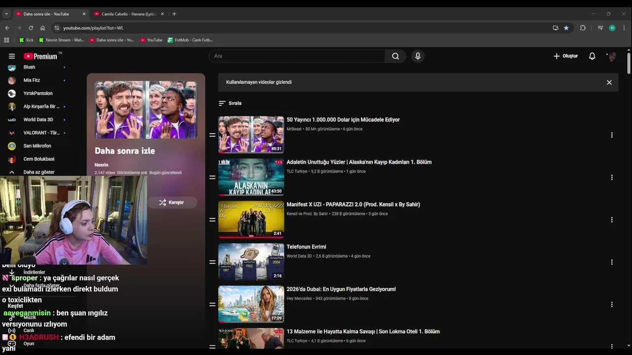
Task: Click the Nesrin playlist owner name
Action: [101, 165]
